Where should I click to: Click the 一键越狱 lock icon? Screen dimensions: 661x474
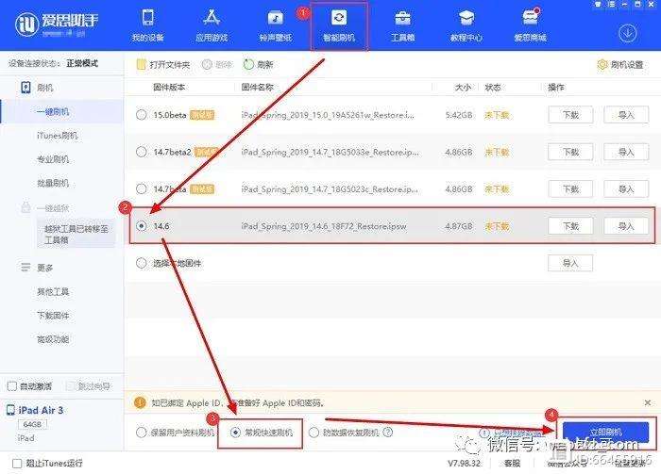[x=25, y=207]
